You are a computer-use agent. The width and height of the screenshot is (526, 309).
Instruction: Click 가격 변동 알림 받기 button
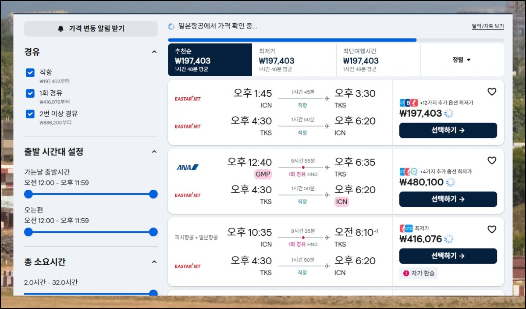point(91,29)
